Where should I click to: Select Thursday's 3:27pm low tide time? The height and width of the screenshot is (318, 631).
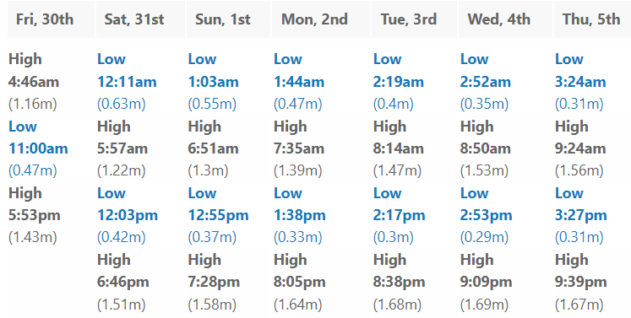tap(580, 215)
